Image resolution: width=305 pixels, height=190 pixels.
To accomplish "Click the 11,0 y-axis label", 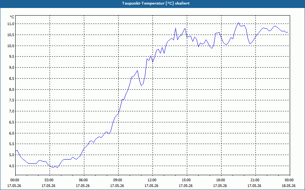I will point(11,24).
